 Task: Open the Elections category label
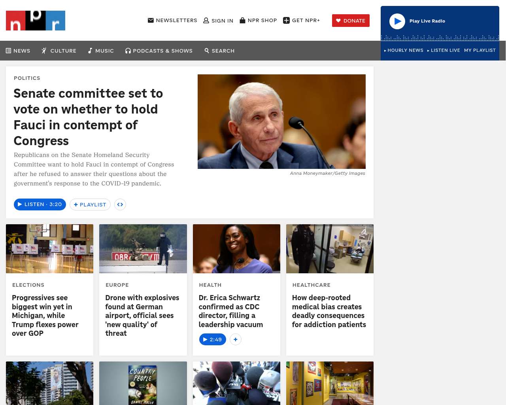click(x=28, y=285)
